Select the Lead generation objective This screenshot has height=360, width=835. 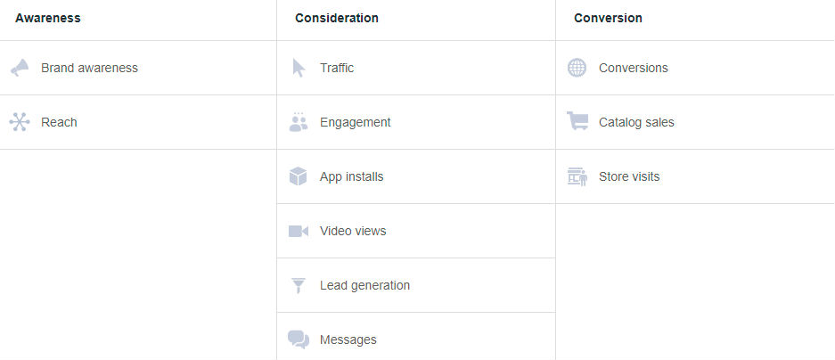(364, 285)
